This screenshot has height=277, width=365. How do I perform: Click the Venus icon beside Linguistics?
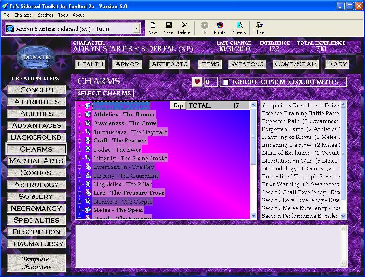pos(88,184)
